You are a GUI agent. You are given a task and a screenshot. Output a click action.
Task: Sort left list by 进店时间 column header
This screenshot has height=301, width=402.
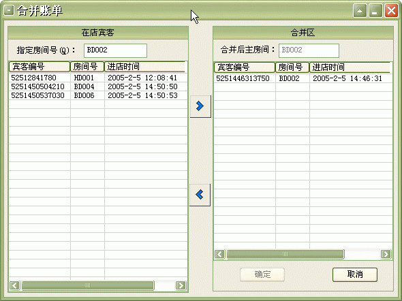click(144, 67)
